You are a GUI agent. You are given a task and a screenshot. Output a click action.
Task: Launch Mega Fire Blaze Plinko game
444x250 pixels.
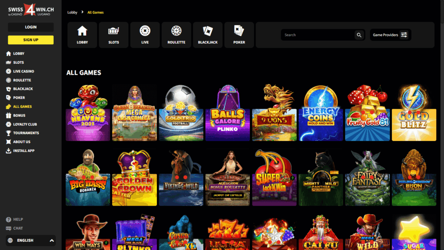click(x=134, y=232)
